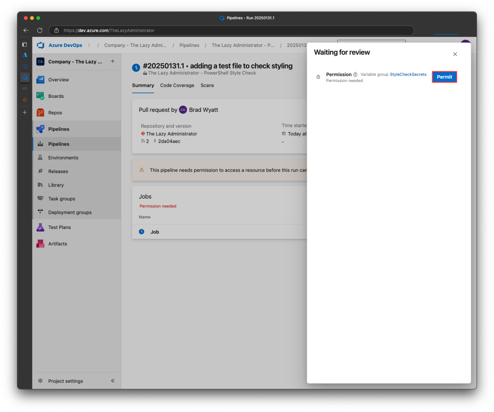Open Test Plans in the project menu
Screen dimensions: 494x412
77,227
